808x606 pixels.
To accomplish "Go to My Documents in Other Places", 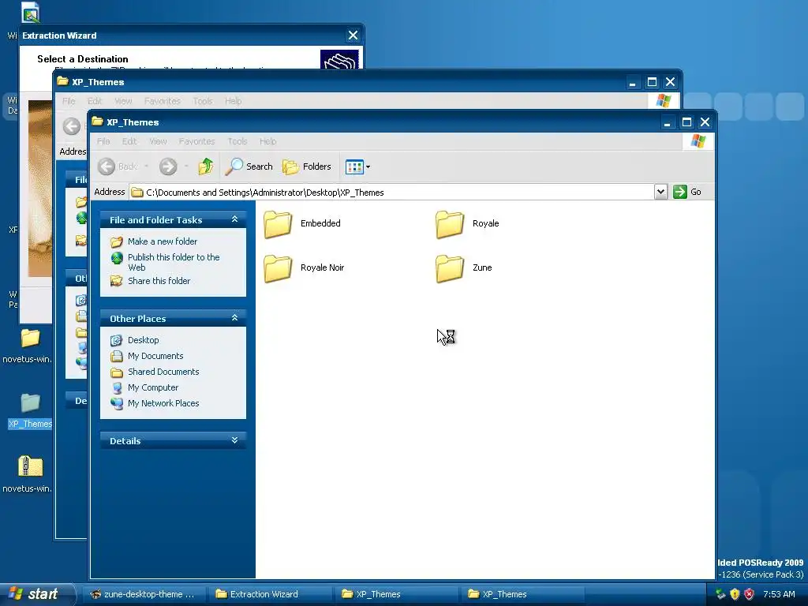I will (x=155, y=356).
